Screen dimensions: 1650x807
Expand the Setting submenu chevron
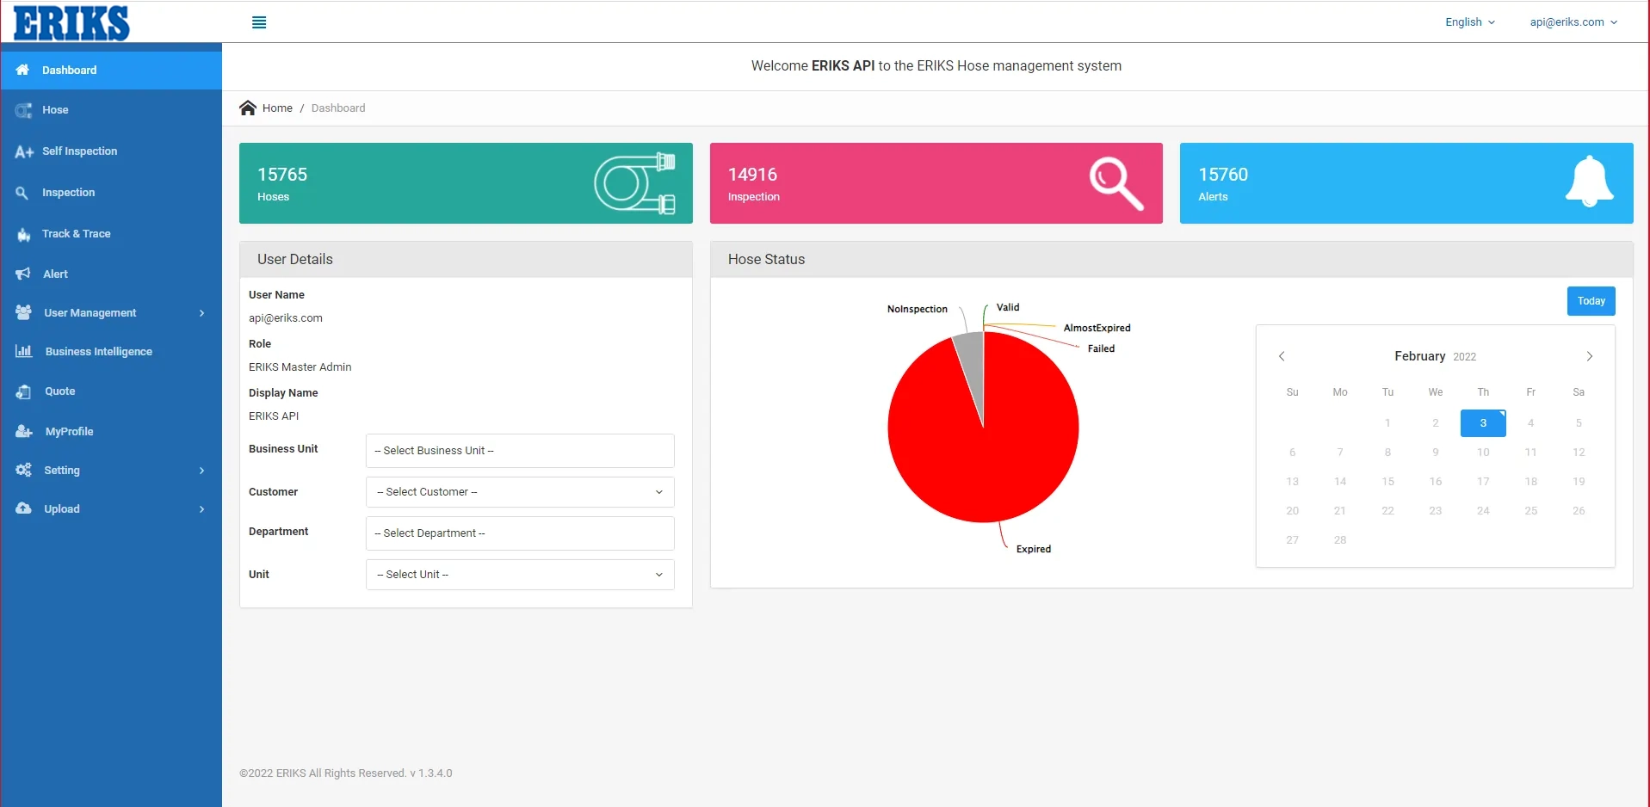(x=202, y=471)
